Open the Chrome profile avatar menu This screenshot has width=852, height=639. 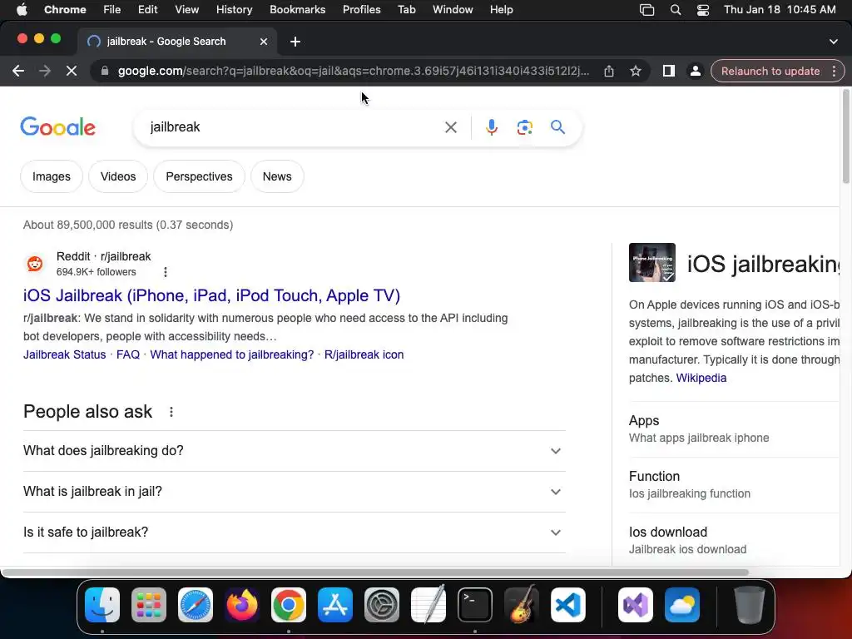pyautogui.click(x=695, y=72)
